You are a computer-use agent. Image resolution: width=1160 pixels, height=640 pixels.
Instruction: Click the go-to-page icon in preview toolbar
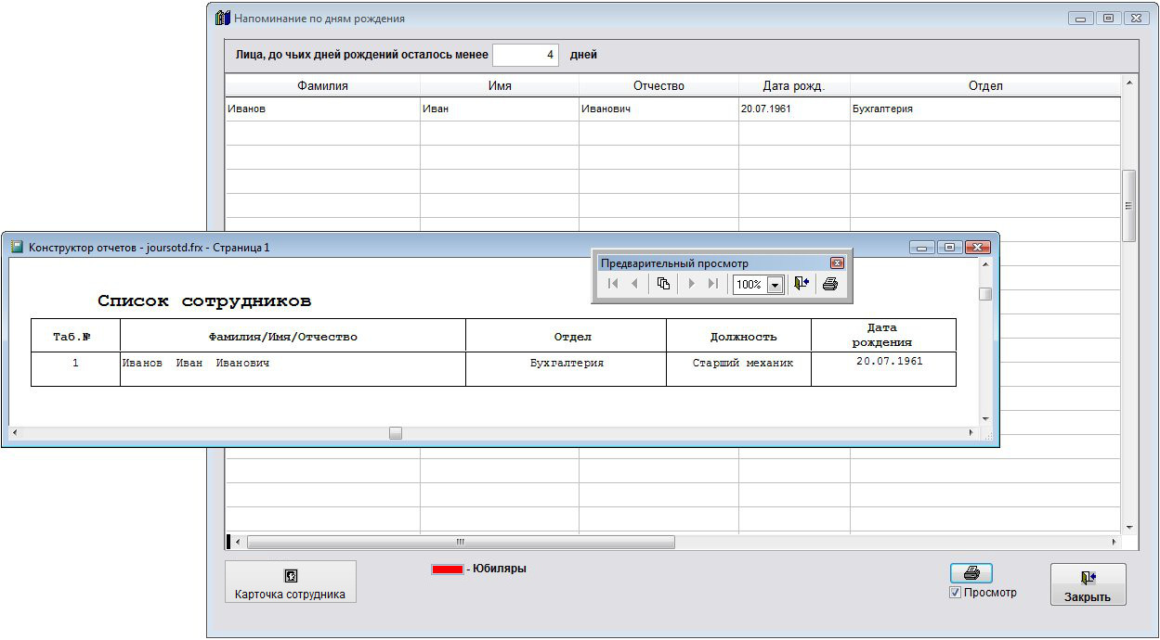pyautogui.click(x=663, y=284)
